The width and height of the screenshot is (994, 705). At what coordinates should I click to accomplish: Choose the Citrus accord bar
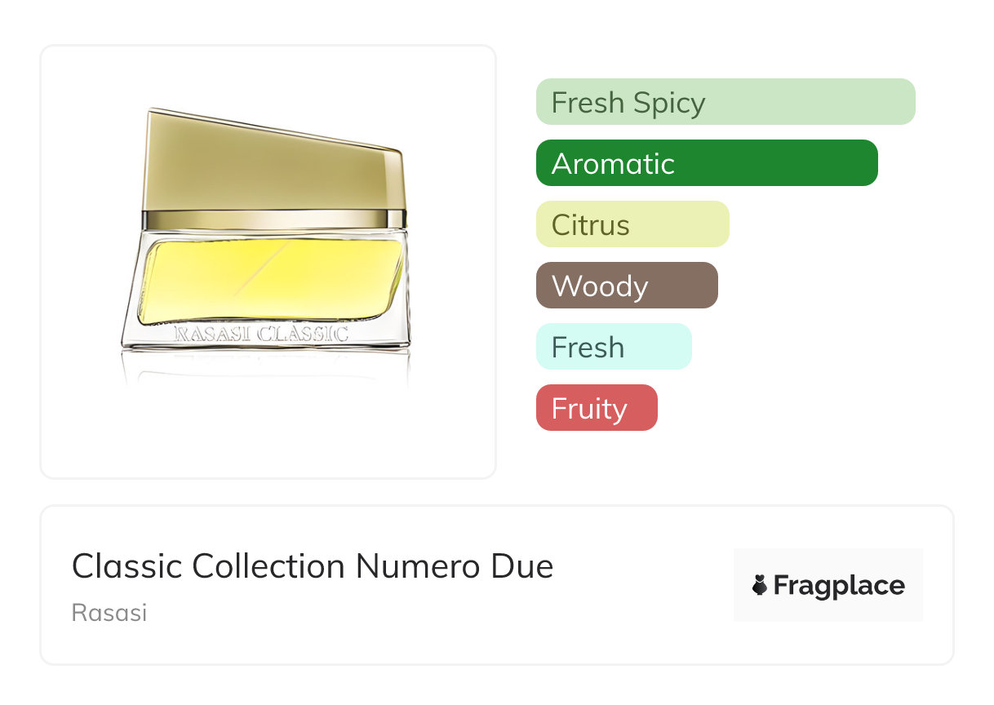click(x=632, y=224)
